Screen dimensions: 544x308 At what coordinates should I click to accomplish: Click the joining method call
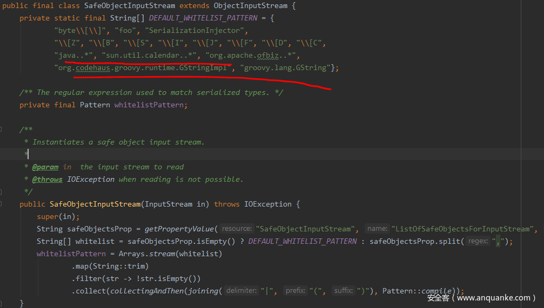click(x=203, y=291)
